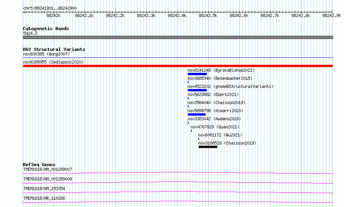Select the blue bar under nsv5898798
This screenshot has width=344, height=207.
click(x=197, y=114)
